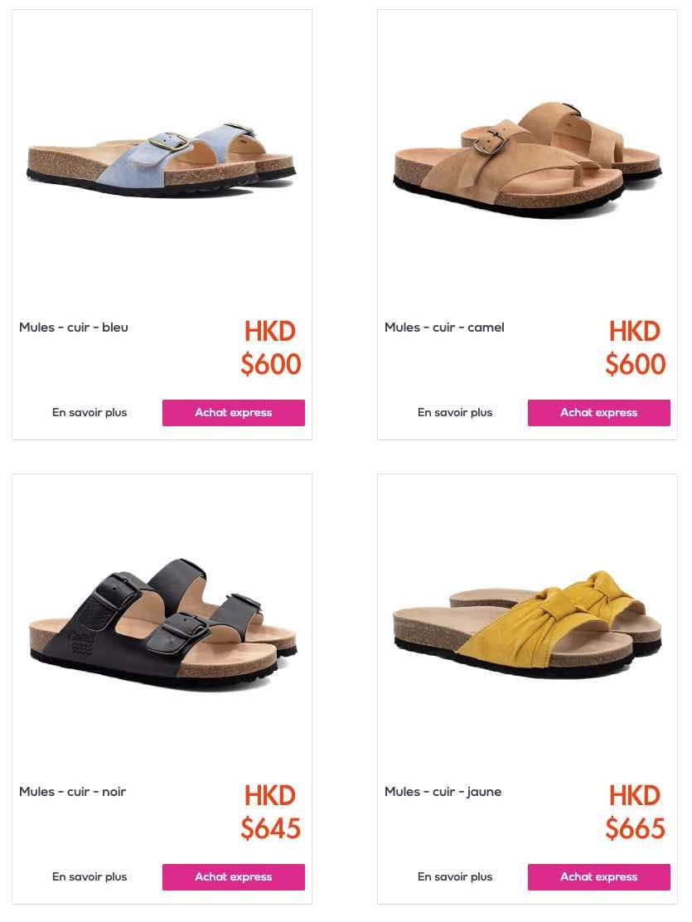
Task: Select the 'Mules - cuir - noir' title
Action: click(x=72, y=792)
